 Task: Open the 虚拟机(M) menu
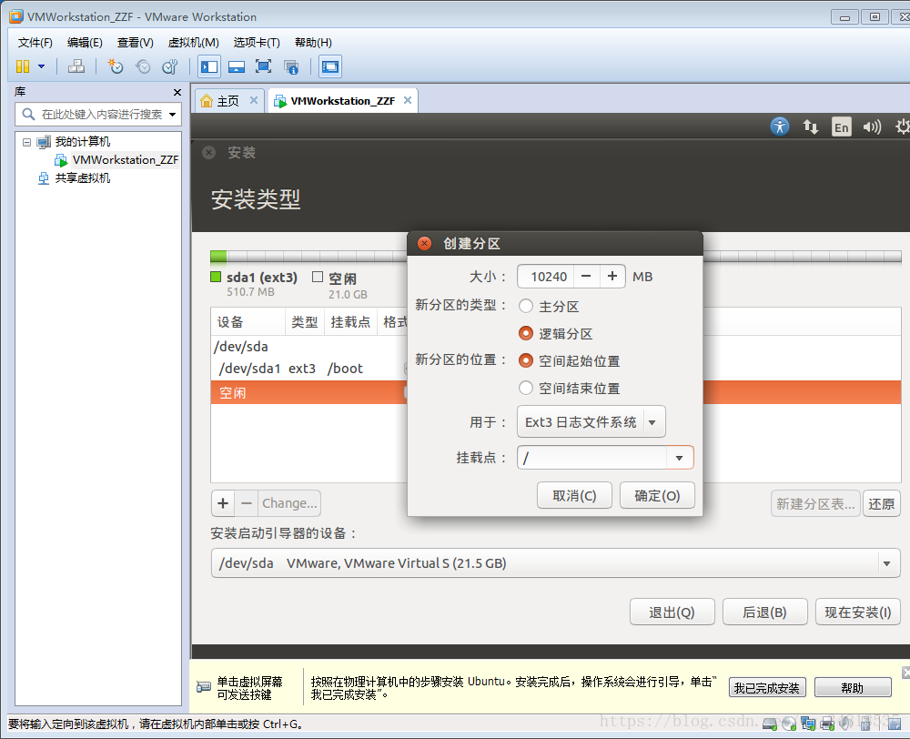[x=193, y=43]
